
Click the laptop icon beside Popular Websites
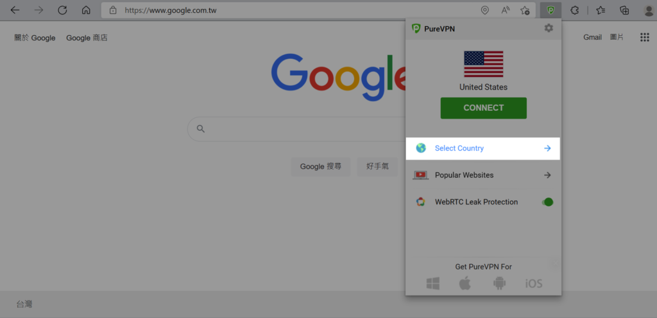click(421, 175)
